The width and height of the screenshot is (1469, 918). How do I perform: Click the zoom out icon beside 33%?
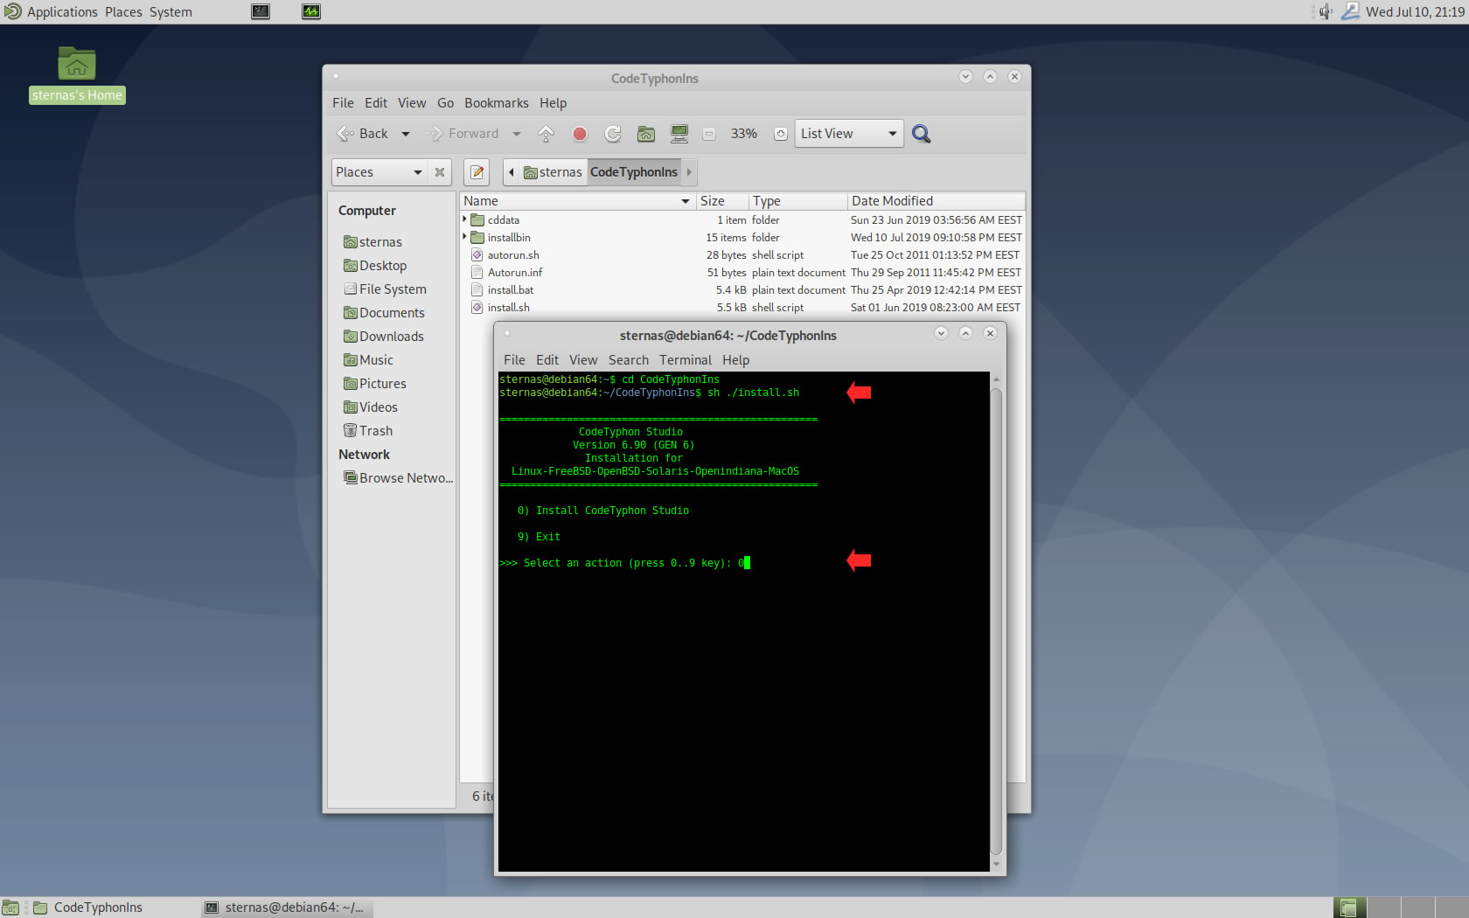[710, 134]
